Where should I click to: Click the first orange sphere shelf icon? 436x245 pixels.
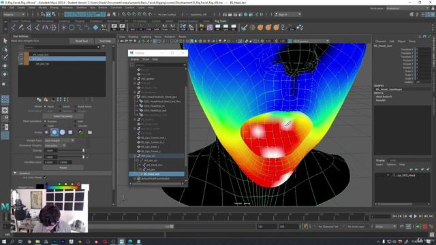point(260,27)
